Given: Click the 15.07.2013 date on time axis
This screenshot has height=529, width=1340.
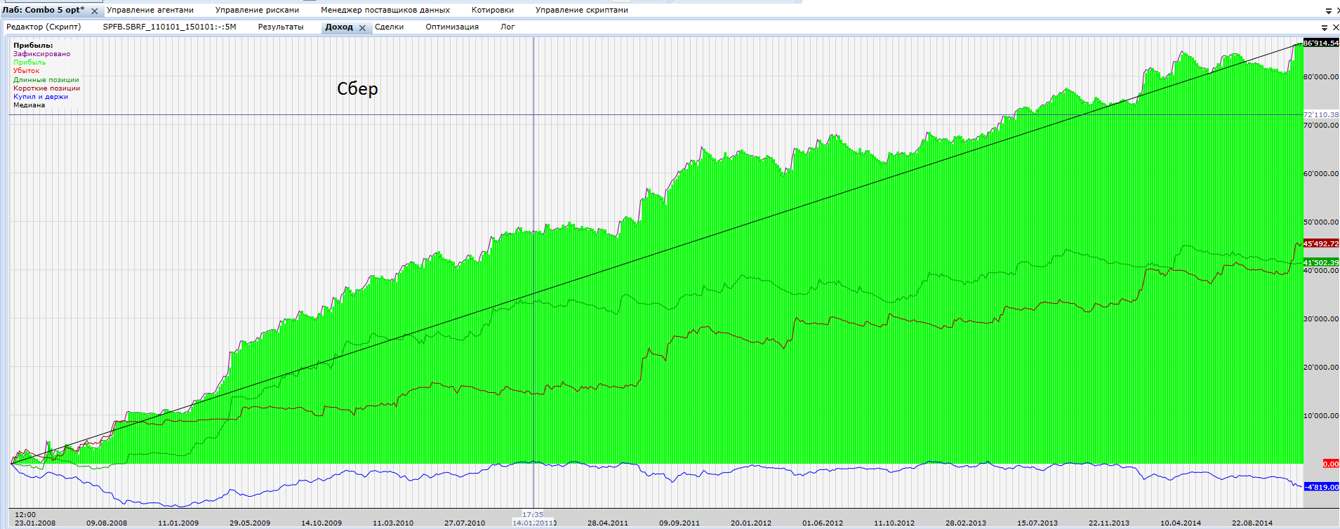Looking at the screenshot, I should 1037,523.
